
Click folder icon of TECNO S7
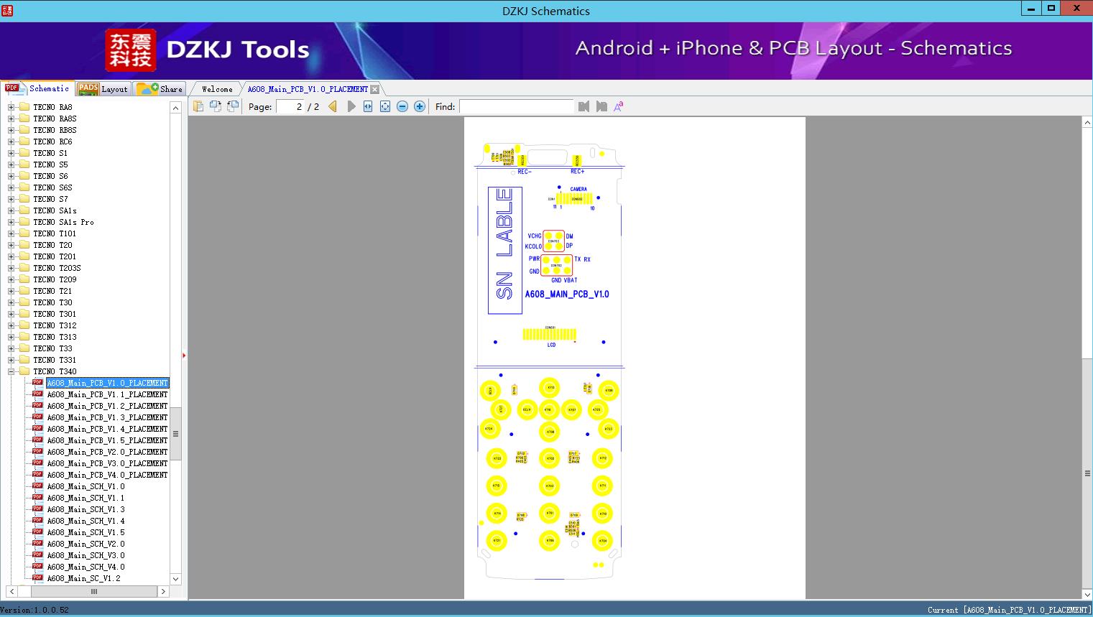[24, 199]
